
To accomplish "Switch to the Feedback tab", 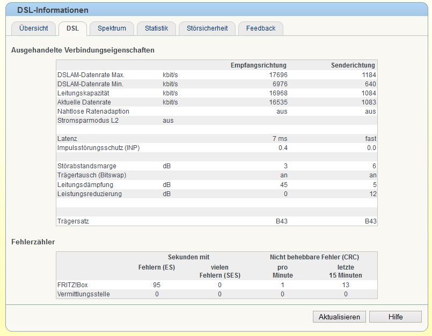I will click(x=261, y=28).
